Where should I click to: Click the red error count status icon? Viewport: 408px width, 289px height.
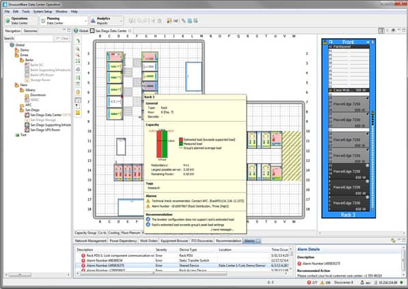point(309,282)
